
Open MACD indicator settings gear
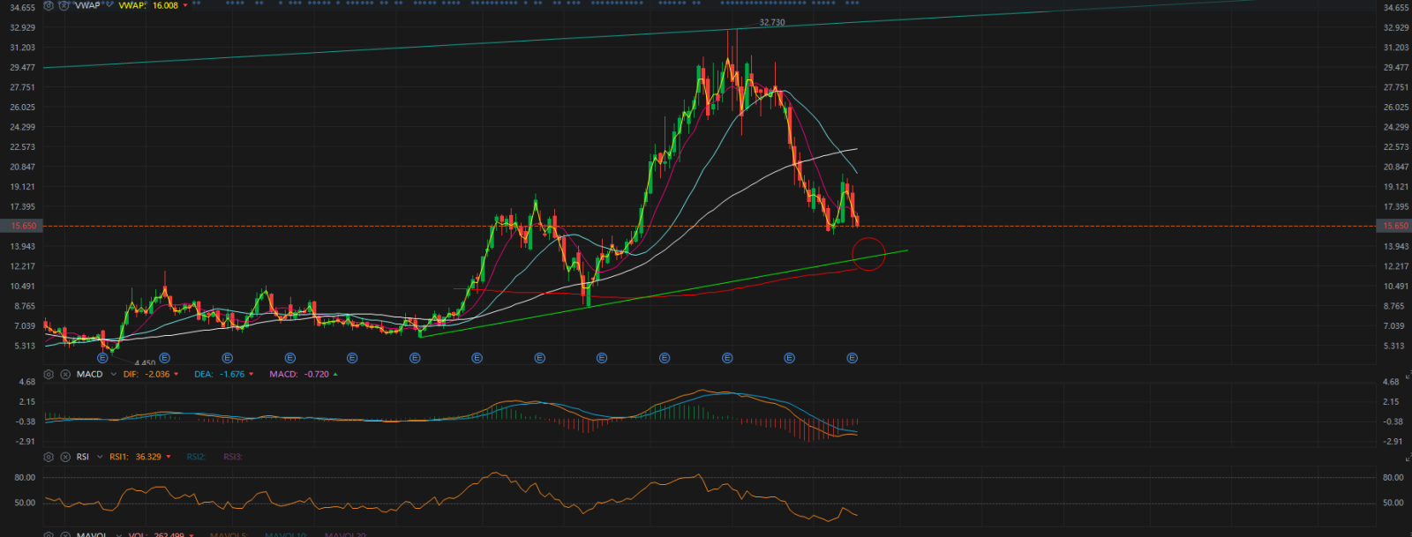(x=49, y=374)
